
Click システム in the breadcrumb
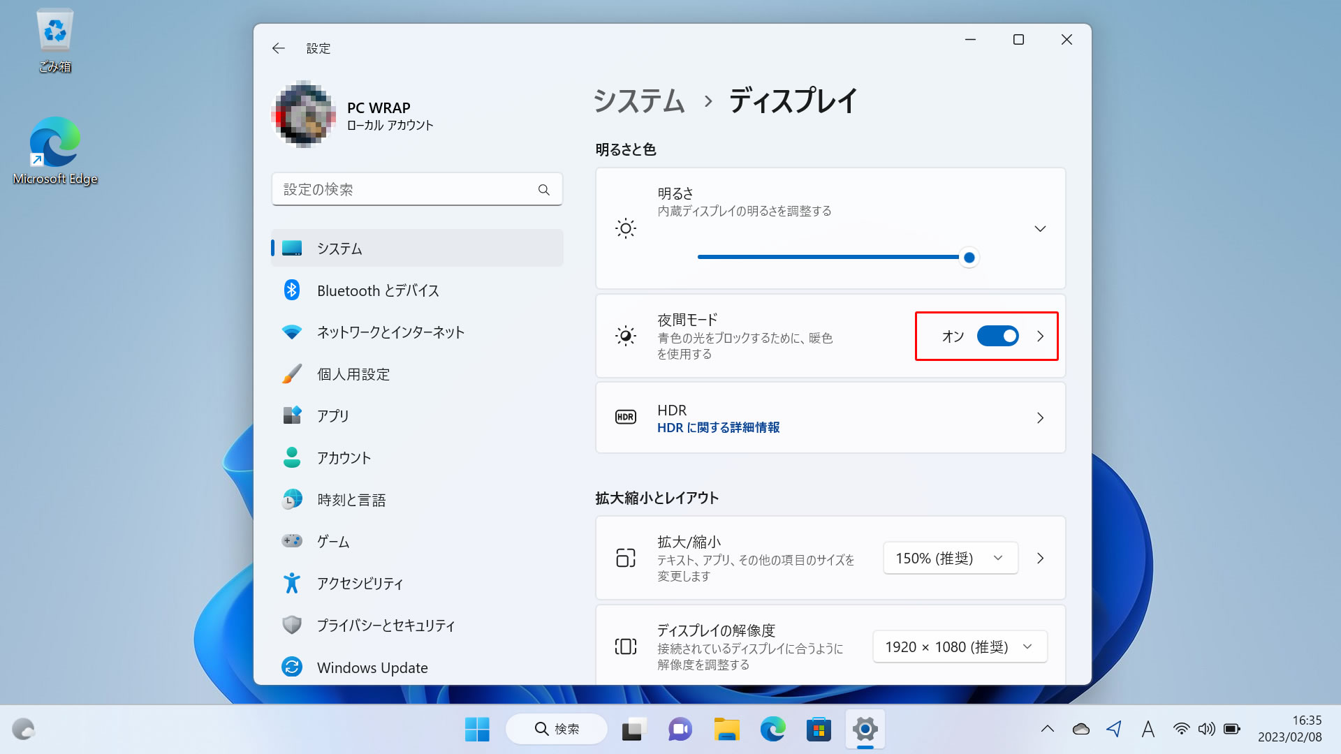point(639,101)
